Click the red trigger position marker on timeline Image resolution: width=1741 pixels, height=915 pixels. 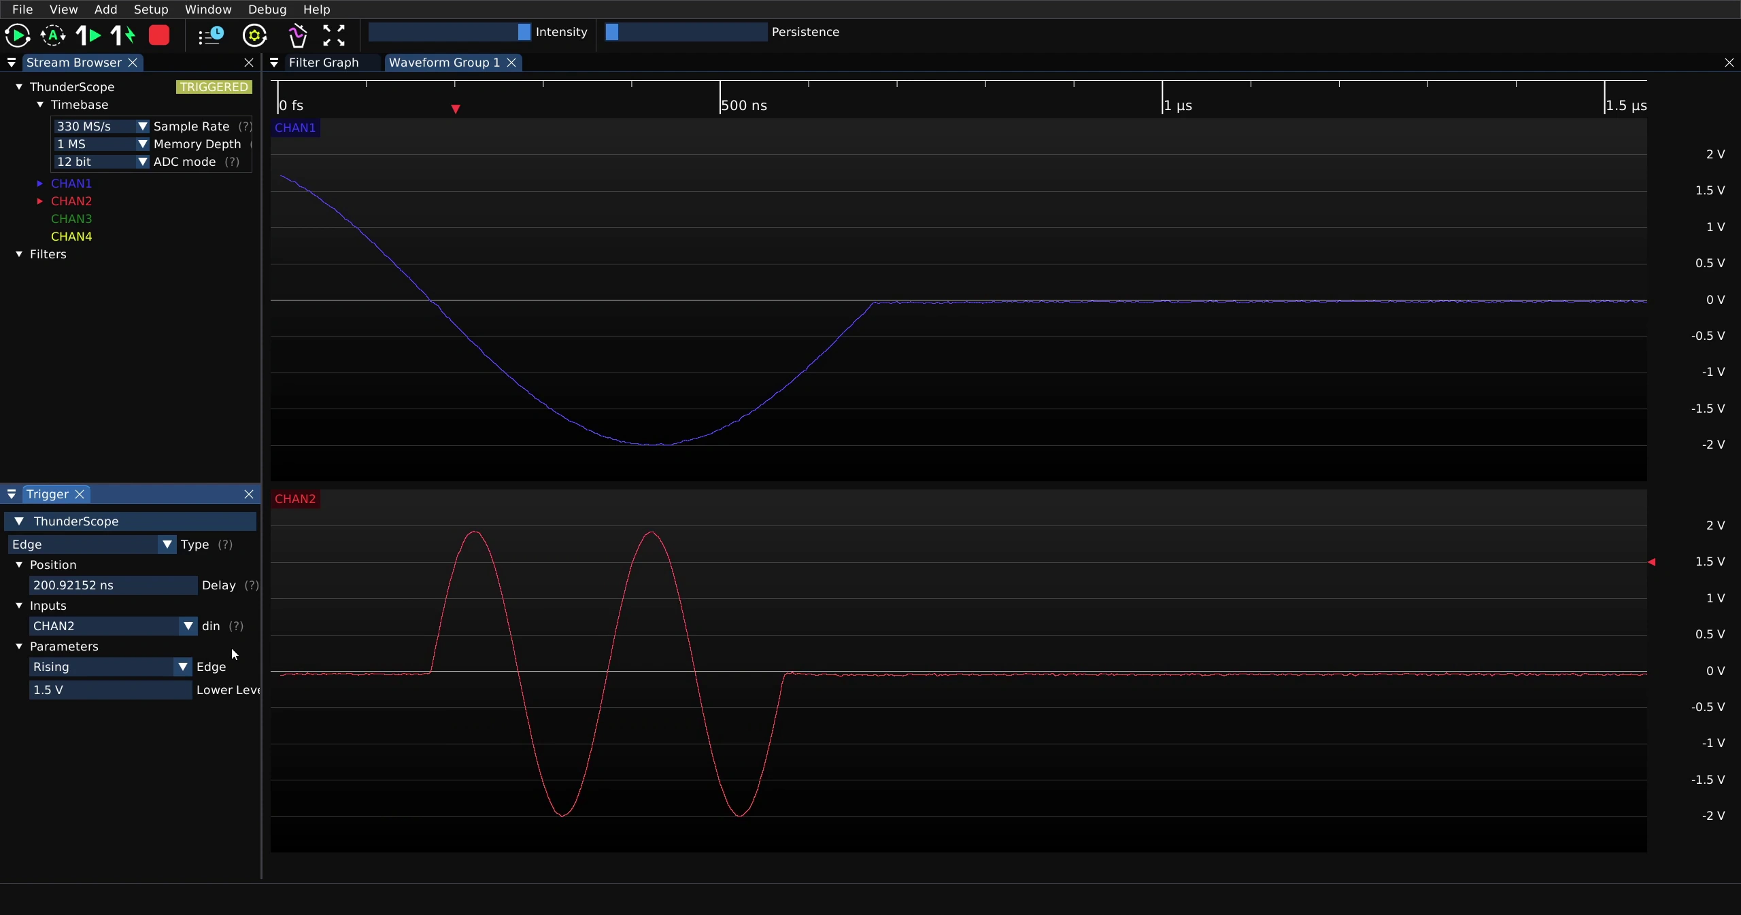(456, 109)
